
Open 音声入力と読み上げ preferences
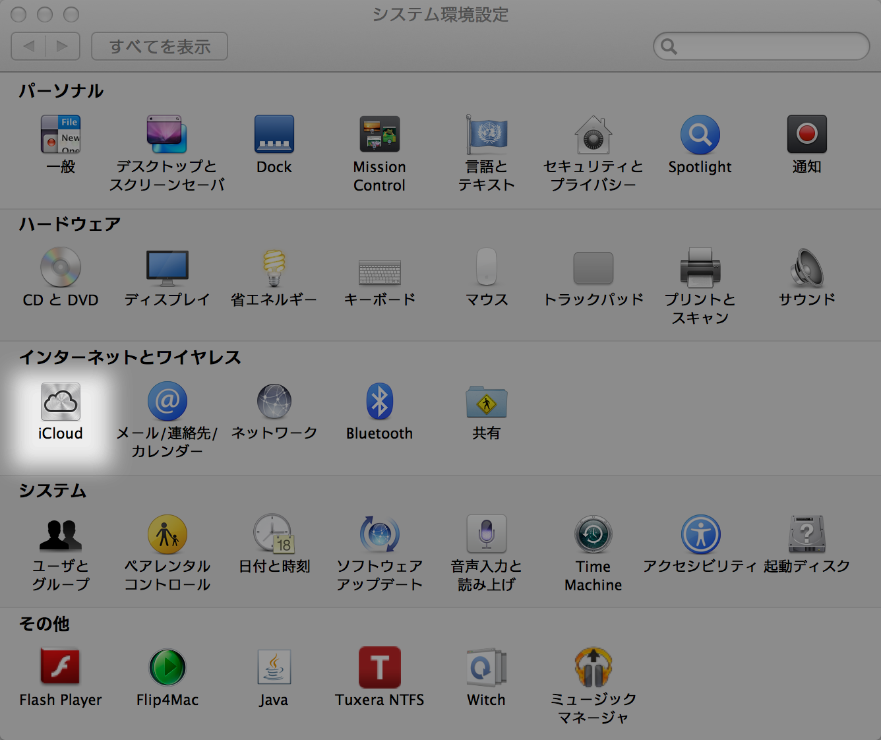point(487,534)
